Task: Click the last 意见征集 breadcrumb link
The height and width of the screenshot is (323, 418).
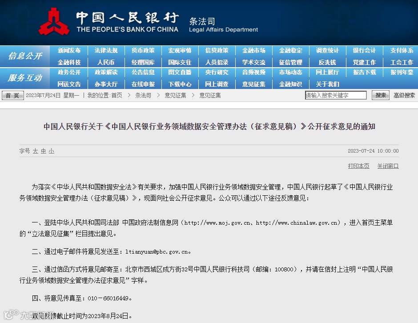Action: [210, 95]
